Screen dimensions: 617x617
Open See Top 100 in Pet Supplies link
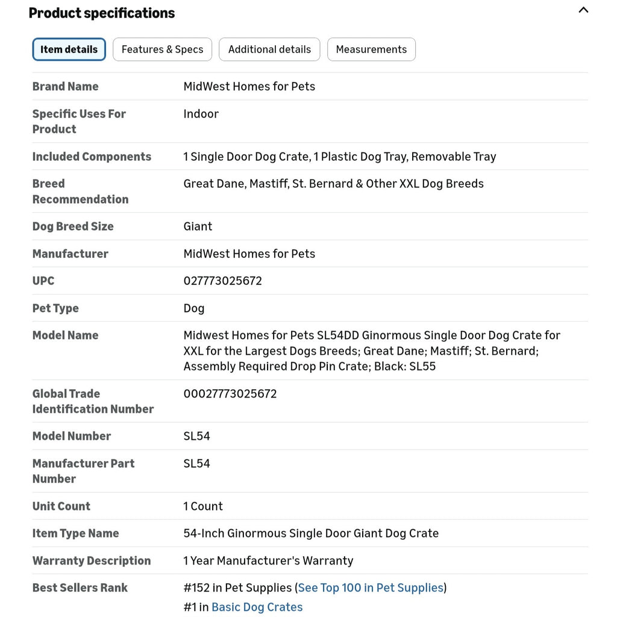[x=371, y=587]
